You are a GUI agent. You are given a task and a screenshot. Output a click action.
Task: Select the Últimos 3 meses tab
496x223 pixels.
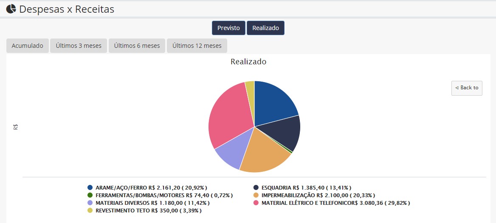tap(79, 46)
